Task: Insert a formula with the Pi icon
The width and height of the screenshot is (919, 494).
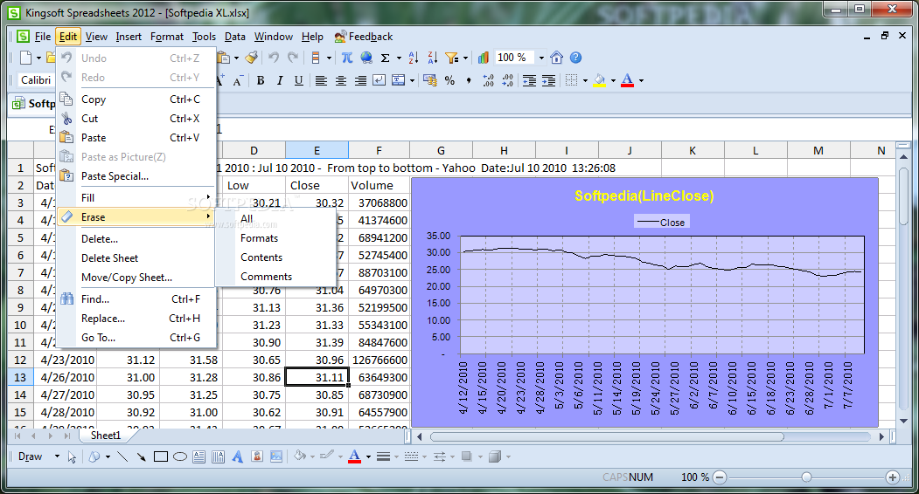Action: [x=347, y=58]
